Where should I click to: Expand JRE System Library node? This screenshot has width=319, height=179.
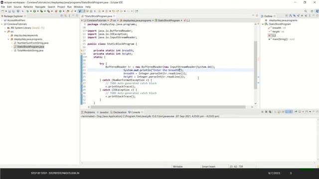pos(5,28)
